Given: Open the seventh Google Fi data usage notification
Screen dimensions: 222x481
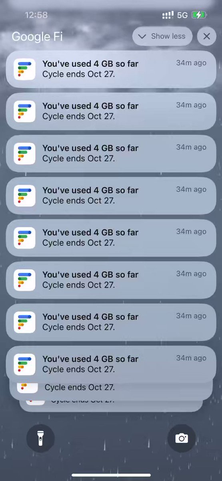Looking at the screenshot, I should pyautogui.click(x=111, y=322).
